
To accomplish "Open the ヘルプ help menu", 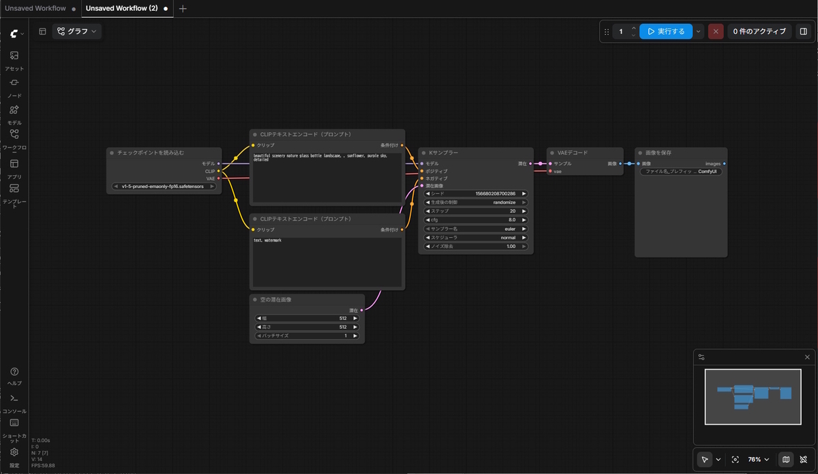I will (14, 376).
